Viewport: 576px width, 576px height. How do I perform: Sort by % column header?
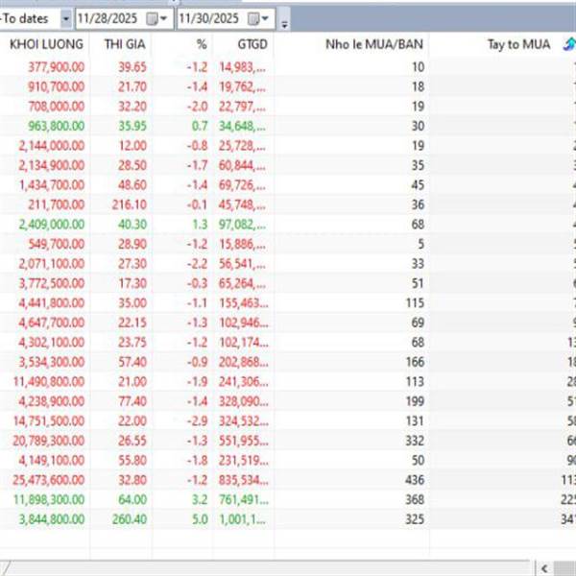[x=202, y=44]
